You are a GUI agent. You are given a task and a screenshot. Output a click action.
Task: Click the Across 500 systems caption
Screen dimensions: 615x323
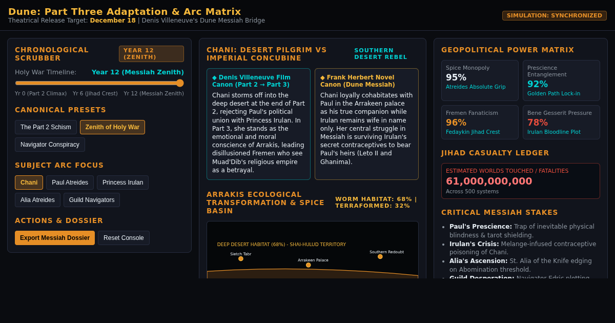(x=472, y=192)
